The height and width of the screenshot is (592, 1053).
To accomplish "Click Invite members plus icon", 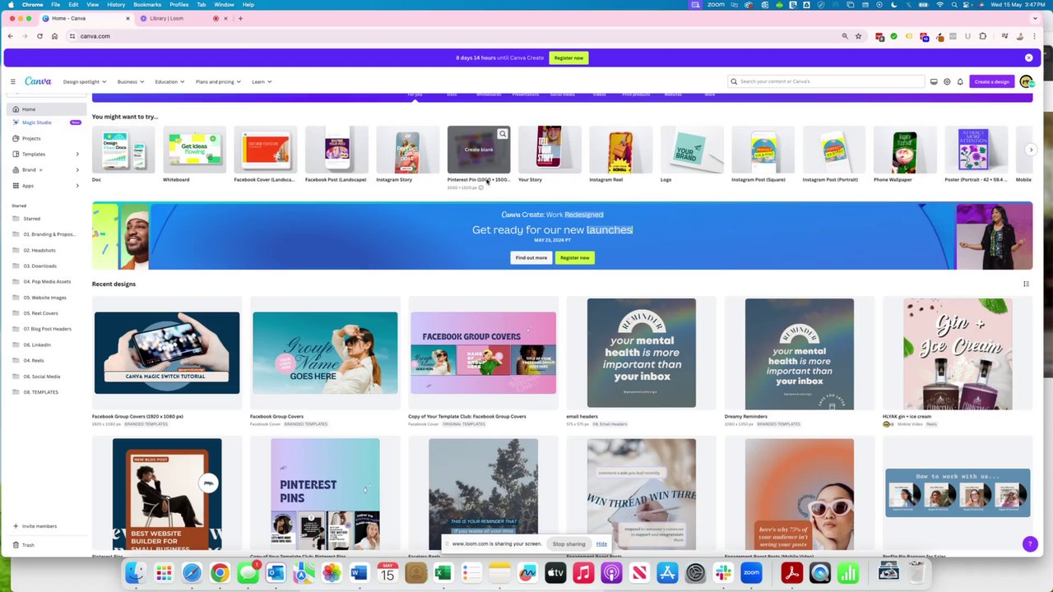I will (x=16, y=526).
